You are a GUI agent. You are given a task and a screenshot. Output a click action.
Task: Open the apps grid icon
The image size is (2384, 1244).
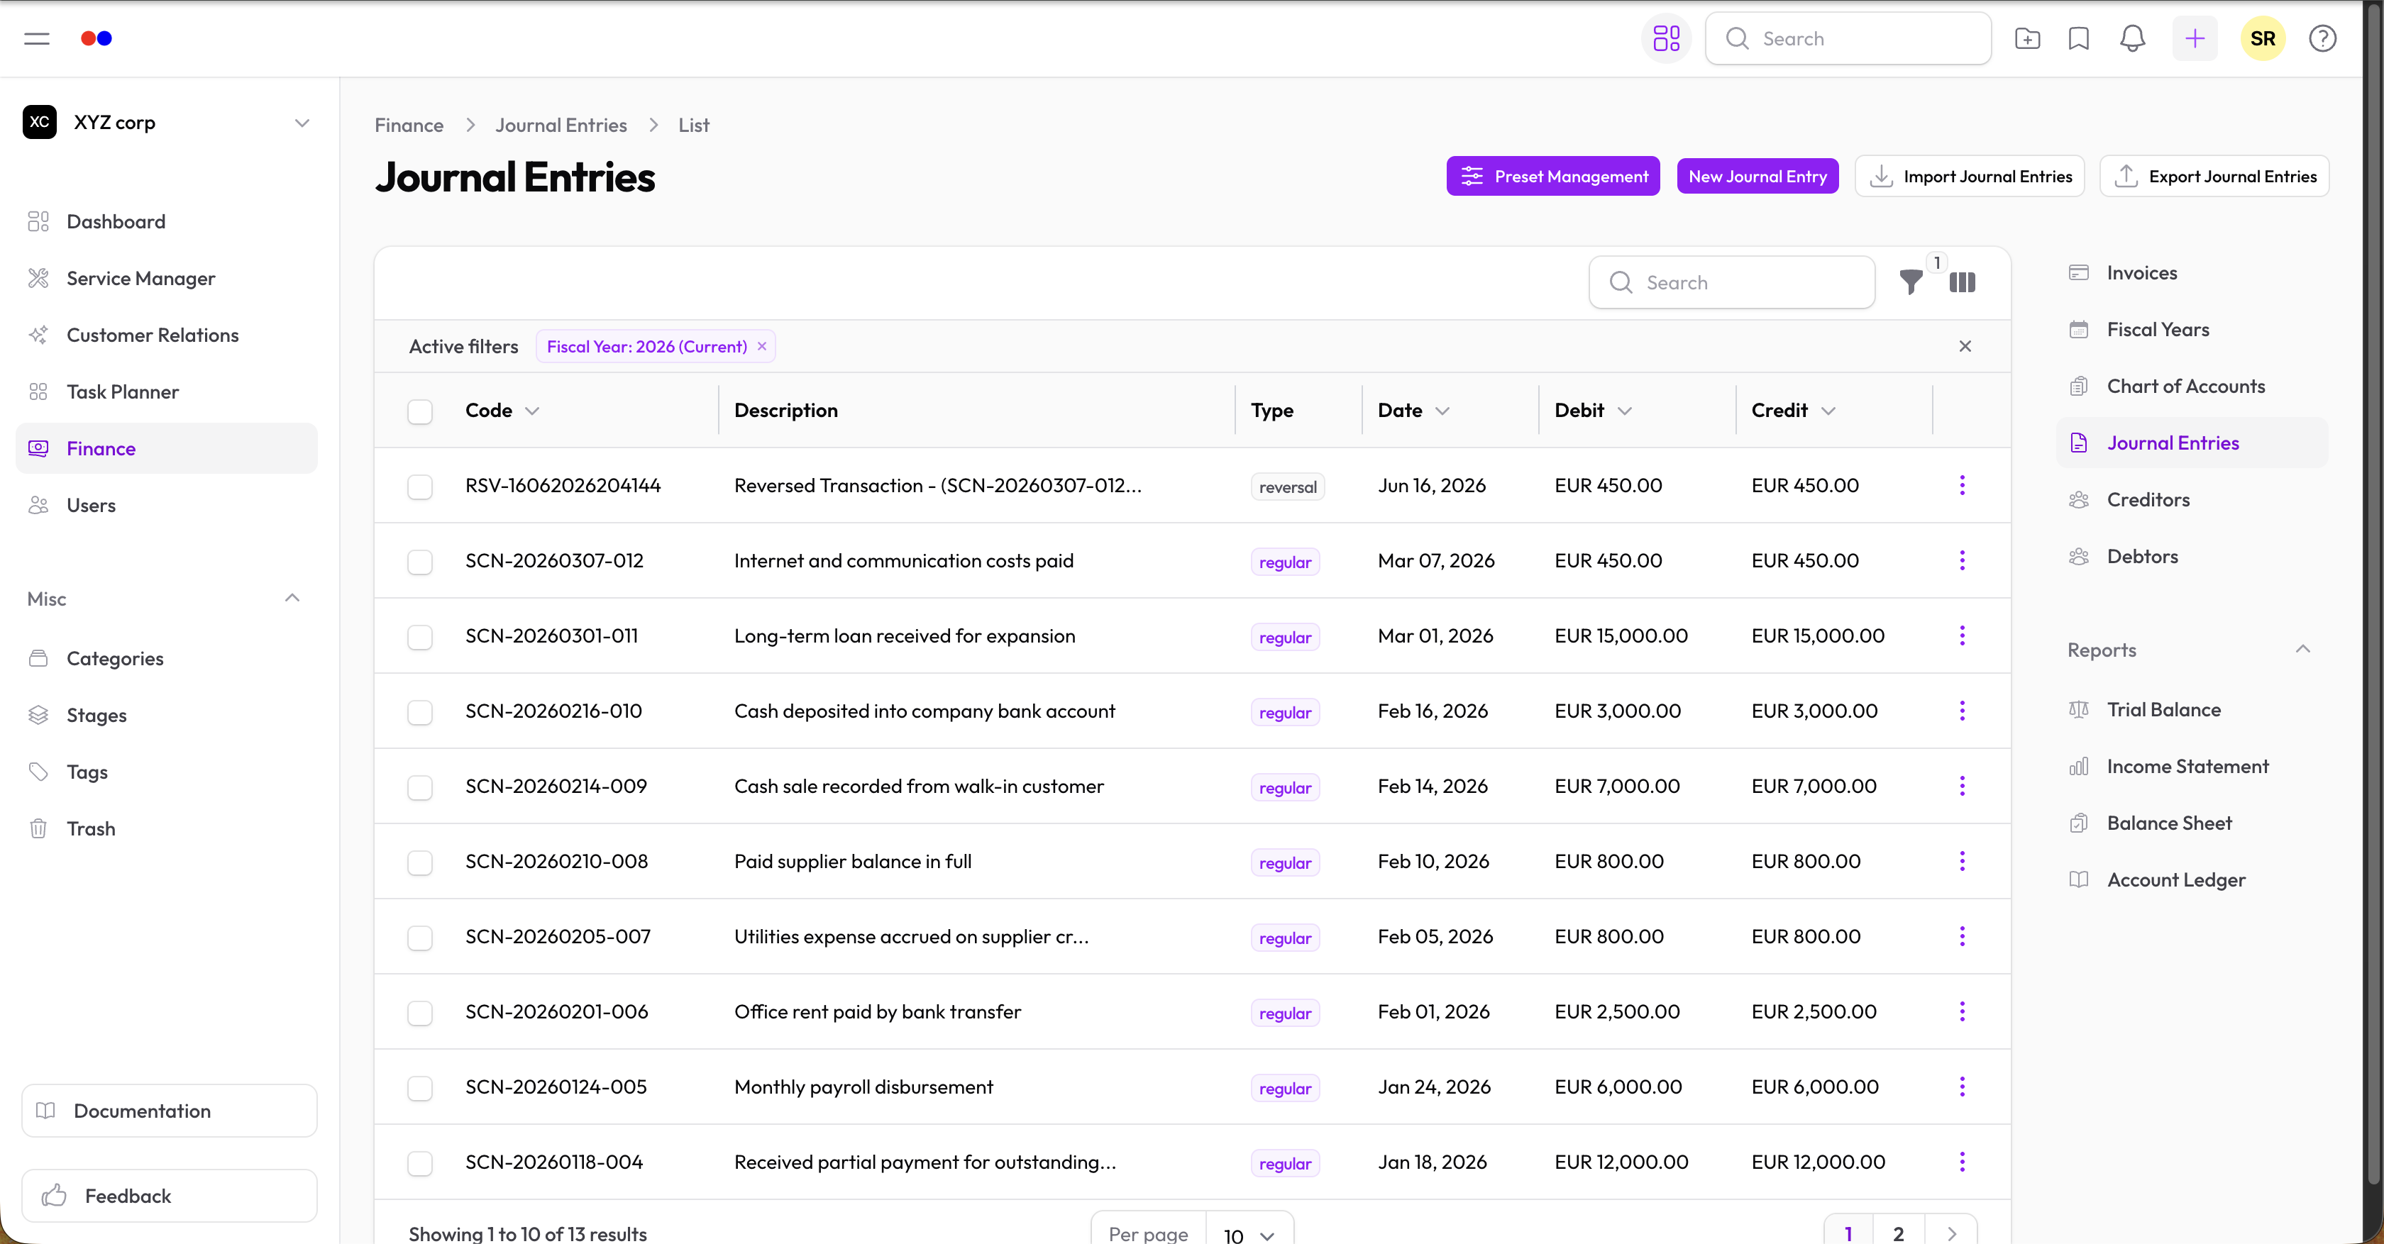(x=1666, y=39)
